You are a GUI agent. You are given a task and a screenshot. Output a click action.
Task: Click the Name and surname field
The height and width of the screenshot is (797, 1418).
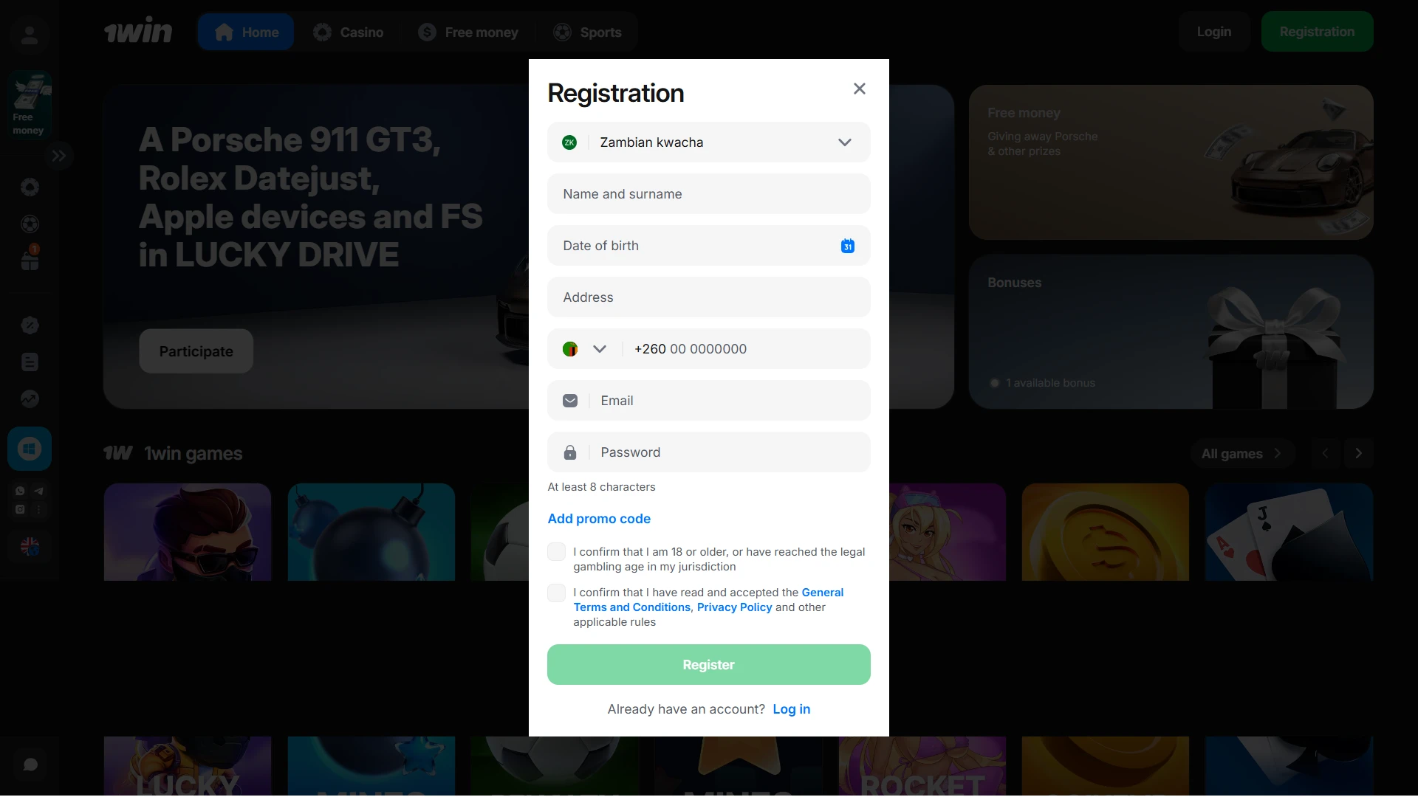tap(708, 194)
